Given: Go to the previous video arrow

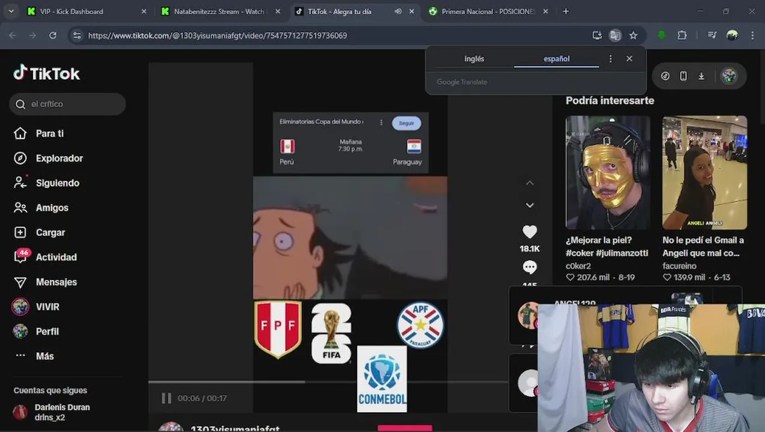Looking at the screenshot, I should click(x=529, y=183).
